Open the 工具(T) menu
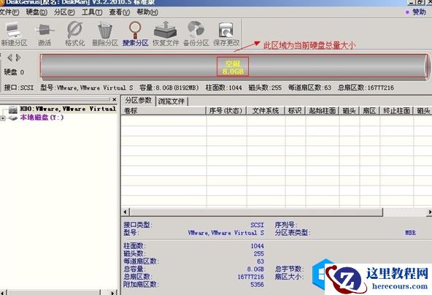The height and width of the screenshot is (295, 432). tap(92, 12)
